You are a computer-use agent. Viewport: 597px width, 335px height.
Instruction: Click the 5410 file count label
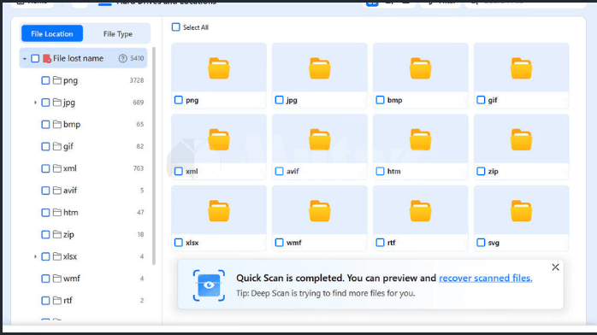click(137, 58)
